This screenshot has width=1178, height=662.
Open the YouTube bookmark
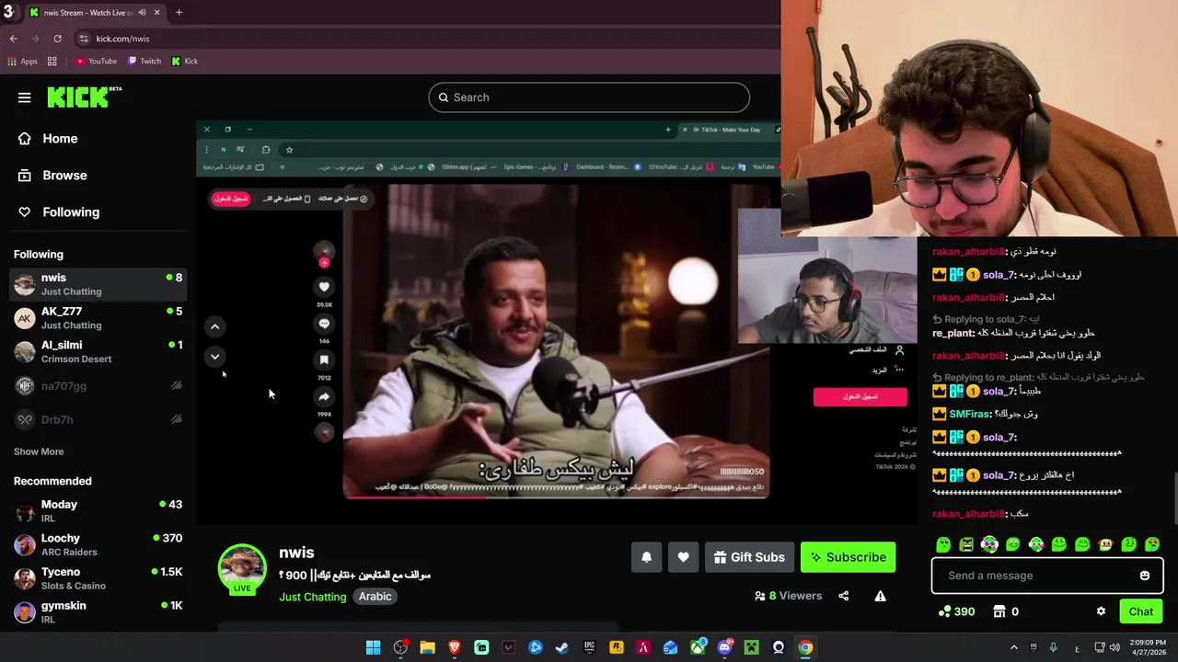click(97, 62)
